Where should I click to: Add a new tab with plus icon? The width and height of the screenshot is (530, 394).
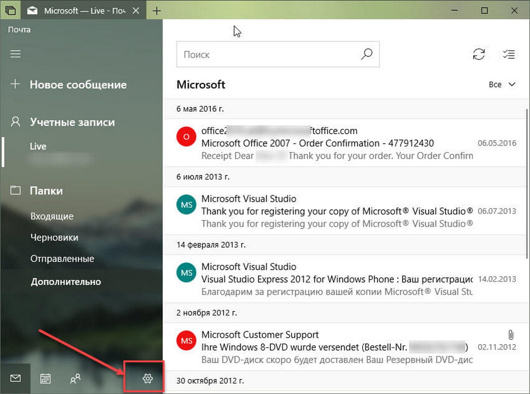click(x=156, y=11)
